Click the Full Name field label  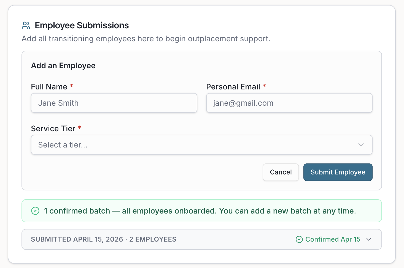[x=49, y=87]
